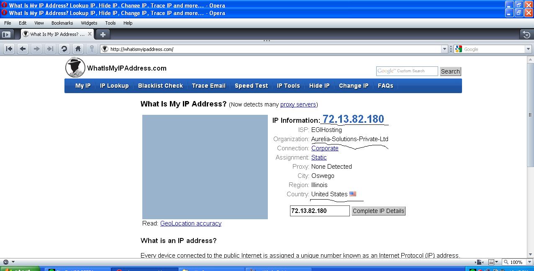Click the IP address lookup input box
Viewport: 534px width, 271px height.
point(320,211)
